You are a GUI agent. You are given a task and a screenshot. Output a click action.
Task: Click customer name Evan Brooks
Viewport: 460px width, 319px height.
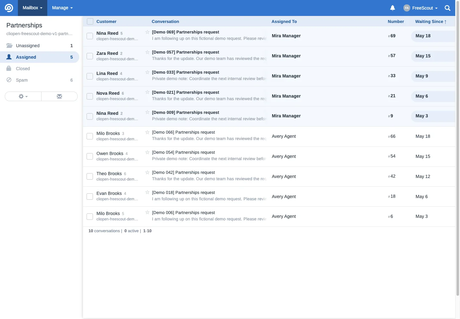[x=109, y=193]
